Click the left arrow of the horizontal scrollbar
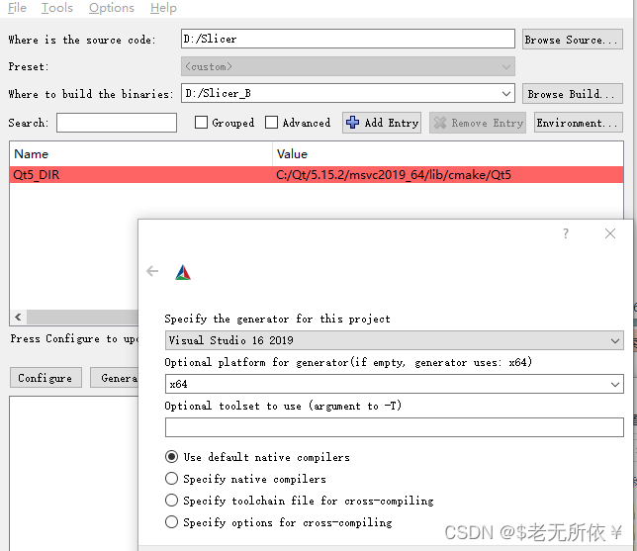Viewport: 637px width, 551px height. (18, 317)
